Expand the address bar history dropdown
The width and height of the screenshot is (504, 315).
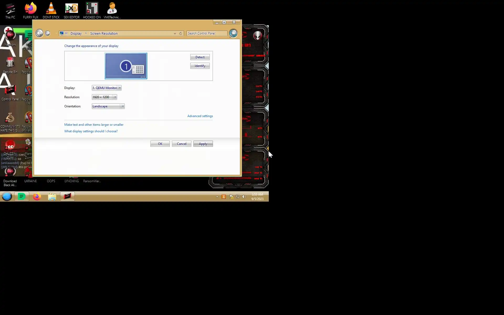pyautogui.click(x=175, y=34)
